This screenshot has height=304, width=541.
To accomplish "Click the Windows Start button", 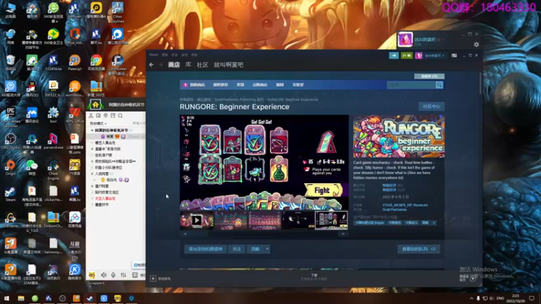I will click(x=7, y=298).
